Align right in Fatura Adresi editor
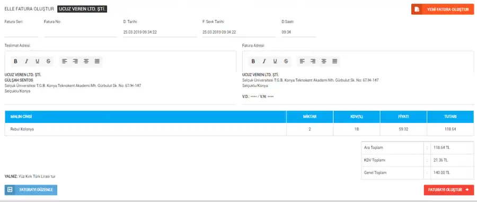This screenshot has width=477, height=202. click(x=313, y=62)
